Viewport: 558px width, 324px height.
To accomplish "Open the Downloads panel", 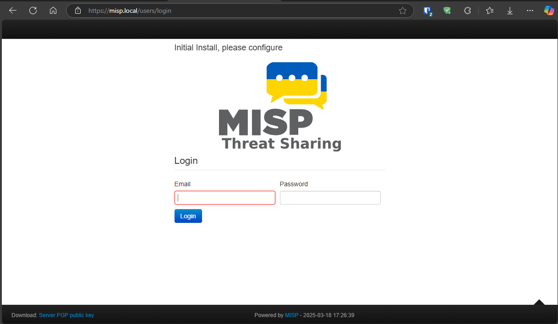I will click(509, 10).
